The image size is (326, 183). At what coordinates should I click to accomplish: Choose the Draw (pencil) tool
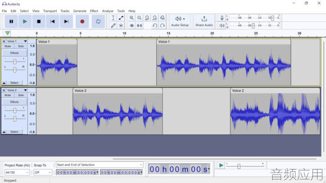113,26
